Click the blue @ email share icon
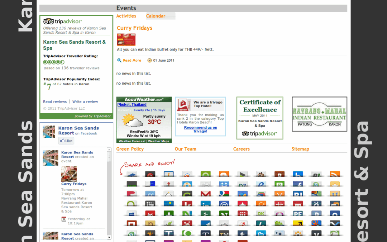Screen dimensions: 387x242 [224, 204]
